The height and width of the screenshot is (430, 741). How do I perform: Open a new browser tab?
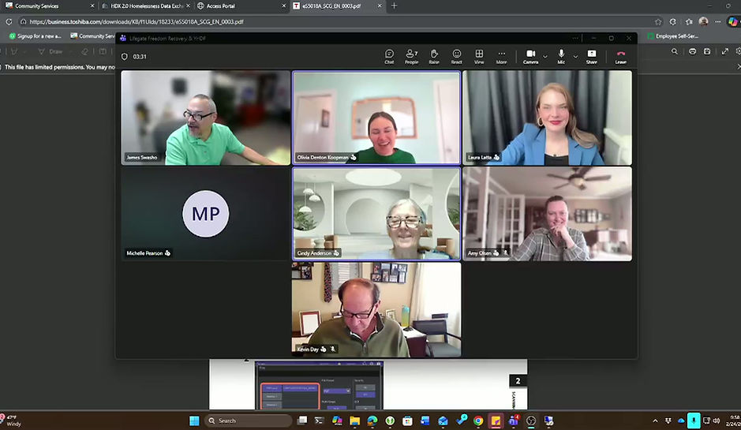pos(394,6)
